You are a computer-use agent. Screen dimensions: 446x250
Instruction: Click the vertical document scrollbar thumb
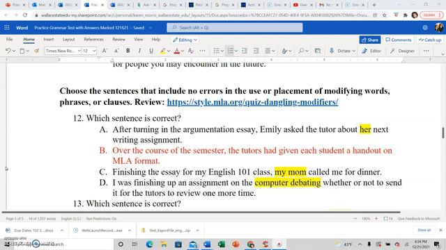443,133
